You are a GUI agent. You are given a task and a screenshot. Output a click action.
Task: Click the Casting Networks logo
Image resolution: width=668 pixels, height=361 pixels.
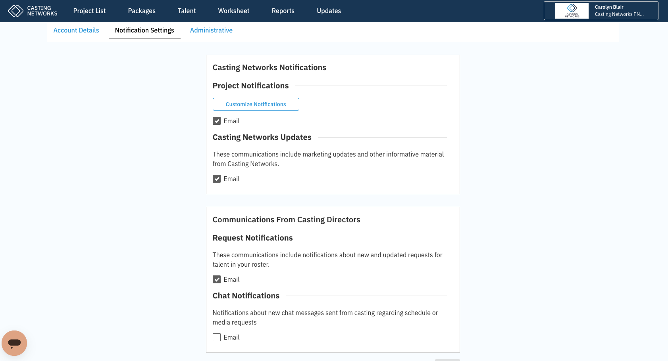[33, 11]
